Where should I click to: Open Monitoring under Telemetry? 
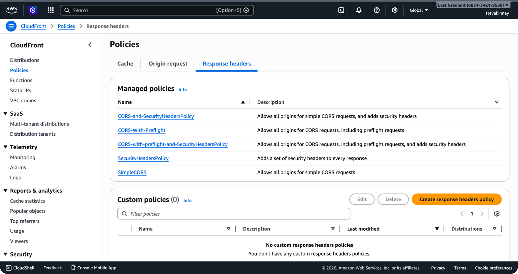(23, 157)
